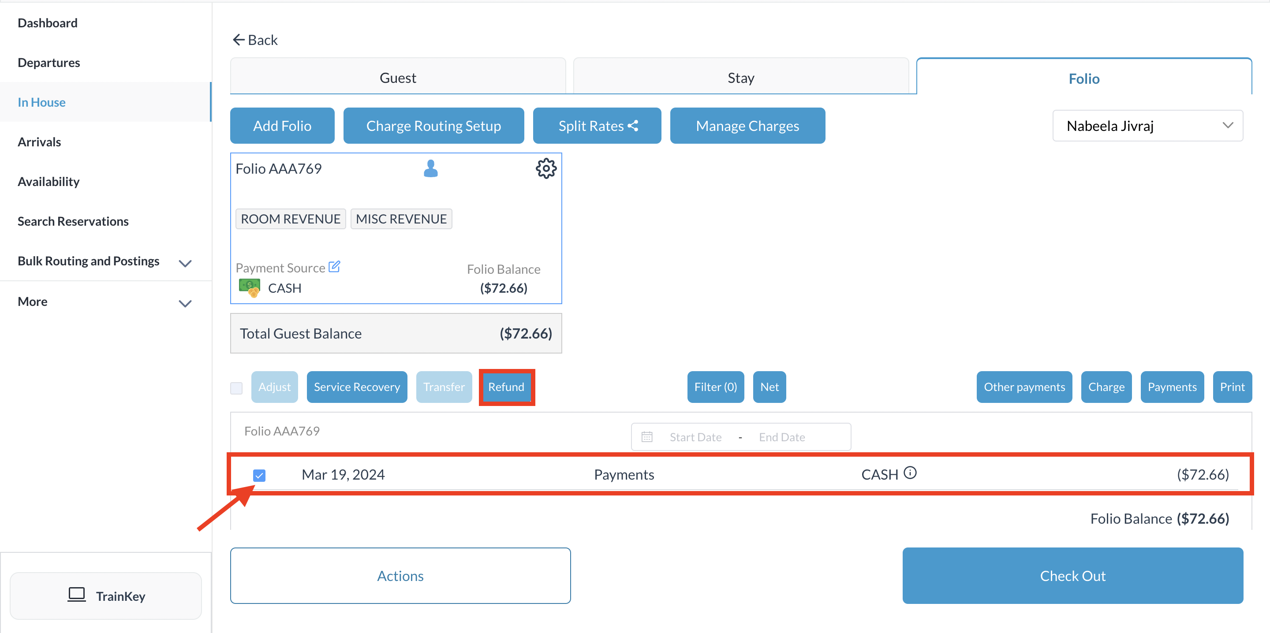
Task: Click the TrainKey laptop icon
Action: pos(76,595)
